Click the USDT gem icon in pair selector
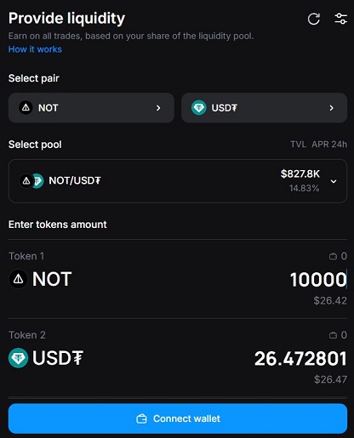The height and width of the screenshot is (438, 354). (198, 108)
